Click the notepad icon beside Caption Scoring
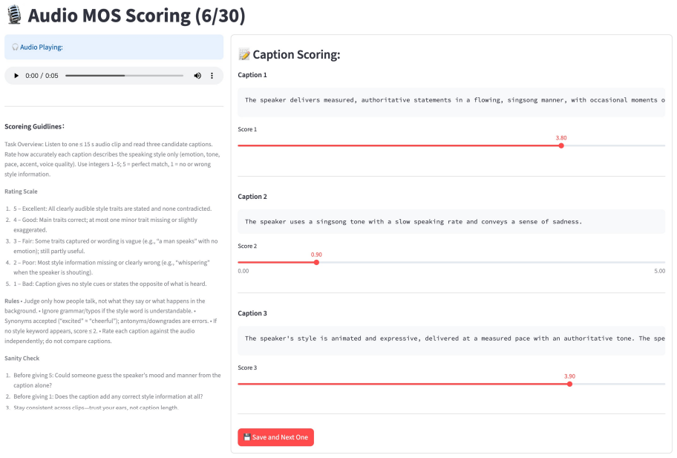 244,54
